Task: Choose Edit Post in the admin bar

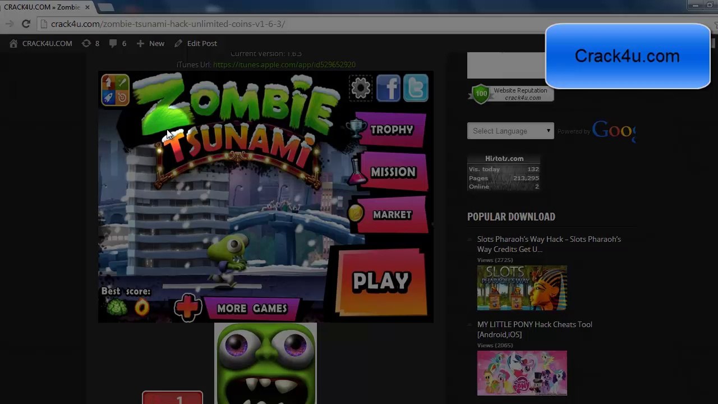Action: pos(196,43)
